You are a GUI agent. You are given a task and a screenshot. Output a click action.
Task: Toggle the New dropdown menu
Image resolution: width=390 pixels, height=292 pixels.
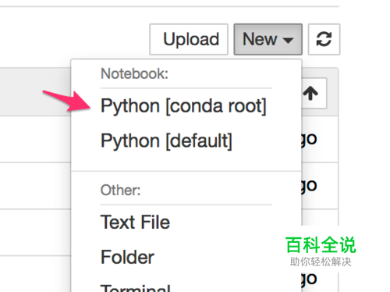coord(268,39)
